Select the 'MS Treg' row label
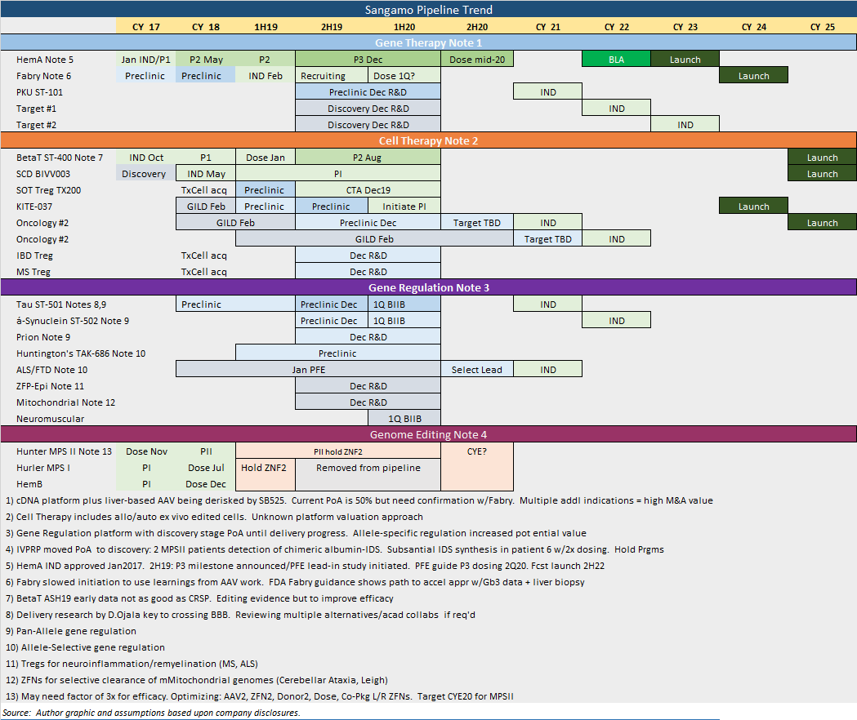Viewport: 857px width, 720px height. point(33,272)
